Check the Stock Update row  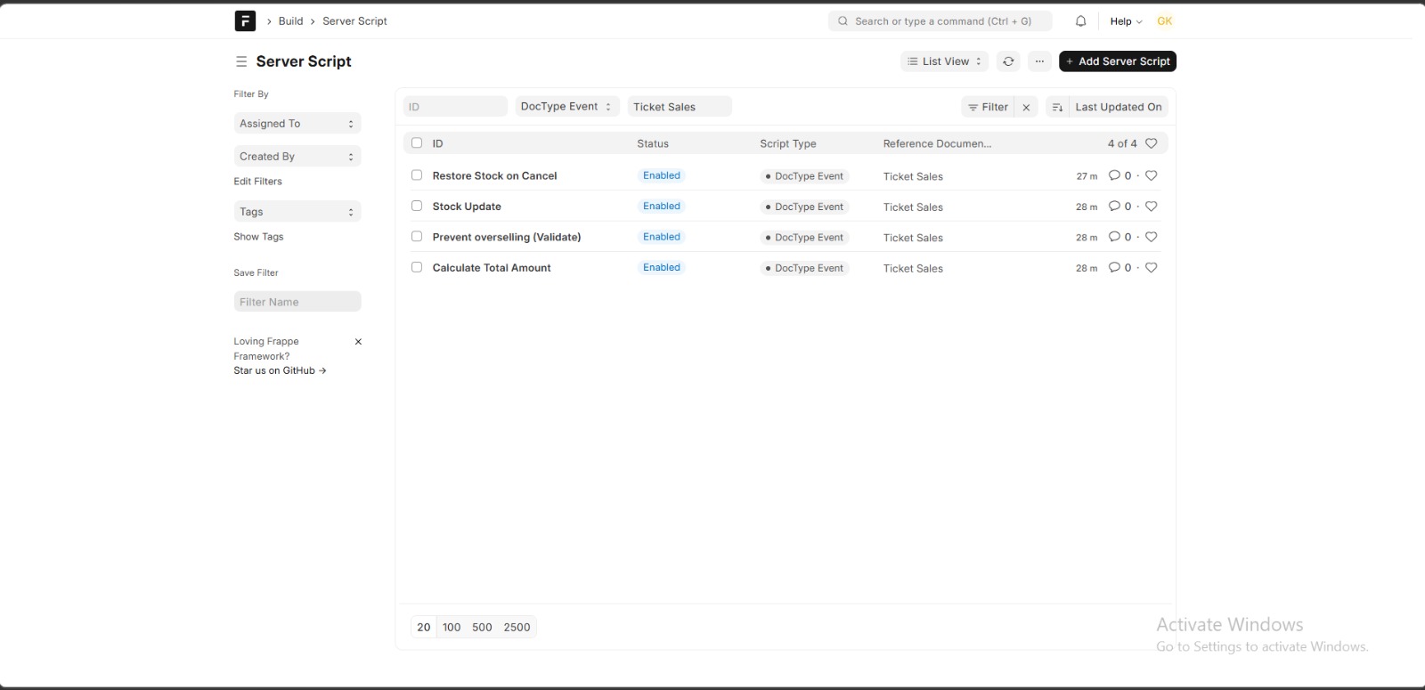417,206
